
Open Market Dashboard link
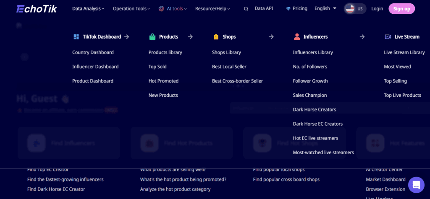pyautogui.click(x=385, y=180)
